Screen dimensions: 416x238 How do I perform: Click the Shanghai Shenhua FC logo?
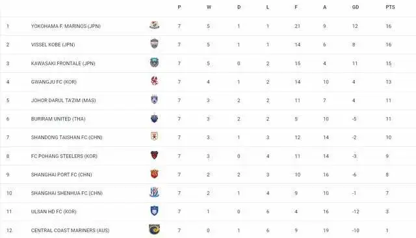click(155, 192)
